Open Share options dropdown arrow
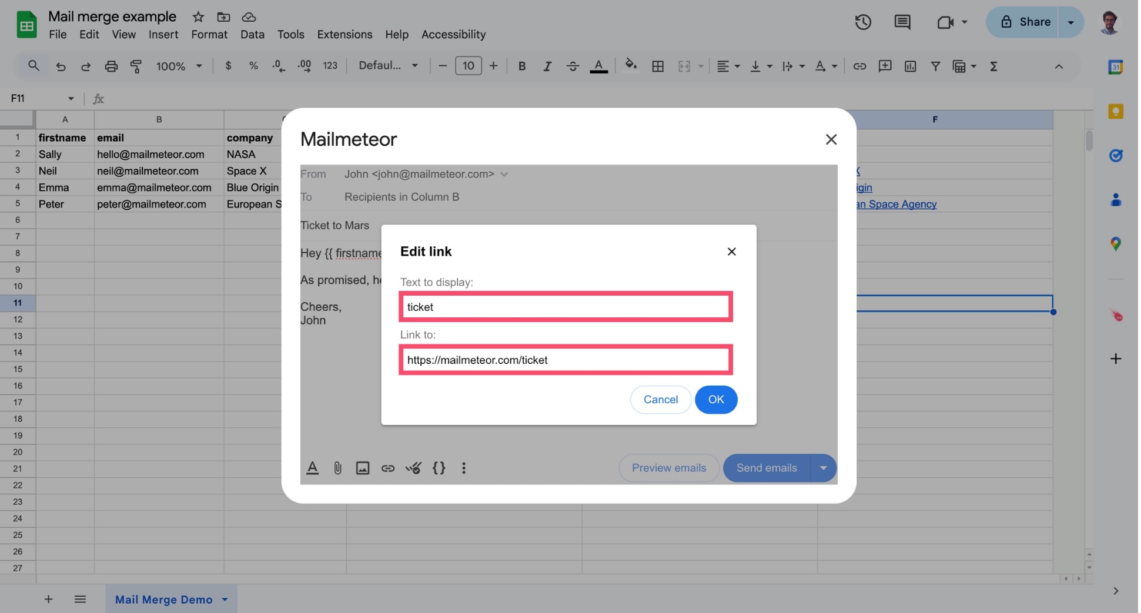Image resolution: width=1141 pixels, height=613 pixels. [x=1070, y=22]
